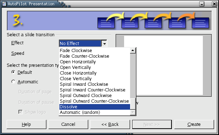The width and height of the screenshot is (219, 135).
Task: Click the slide preview area
Action: coord(163,65)
